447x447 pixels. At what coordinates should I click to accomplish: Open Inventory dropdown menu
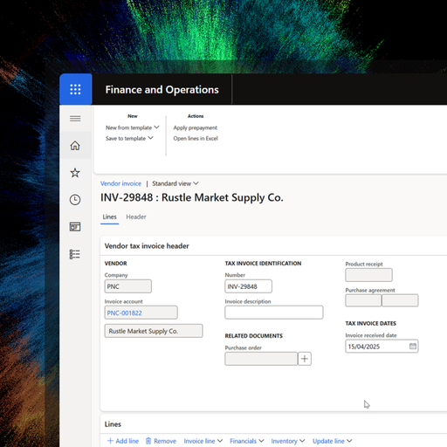[288, 441]
